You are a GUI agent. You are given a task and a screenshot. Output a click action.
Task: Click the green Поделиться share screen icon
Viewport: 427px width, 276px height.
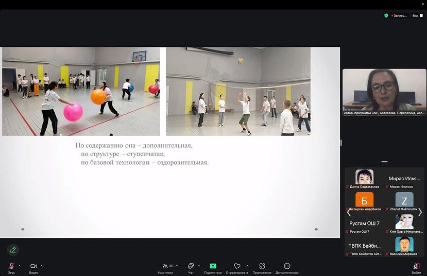[213, 266]
